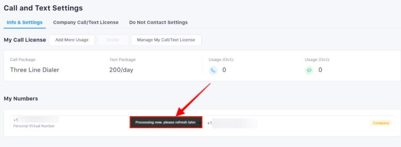Click the greyed-out Delete button
Screen dimensions: 401x147
click(x=113, y=40)
